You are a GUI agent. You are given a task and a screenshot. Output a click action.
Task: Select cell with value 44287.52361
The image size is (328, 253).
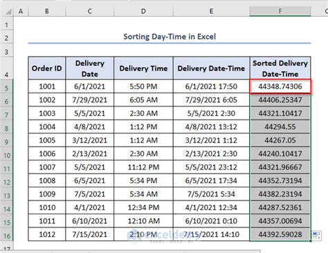pyautogui.click(x=280, y=207)
